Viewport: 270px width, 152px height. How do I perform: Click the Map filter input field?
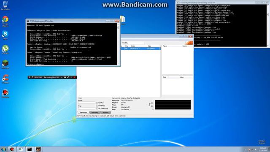pos(86,109)
